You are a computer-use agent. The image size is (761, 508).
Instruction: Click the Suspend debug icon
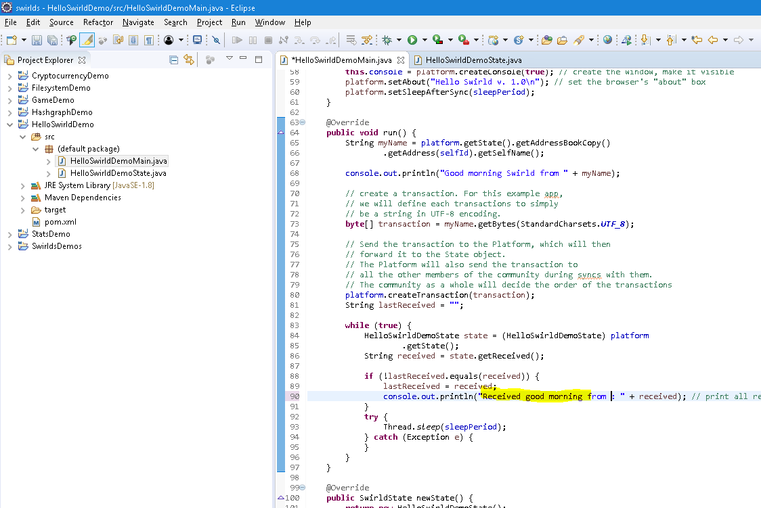[253, 40]
